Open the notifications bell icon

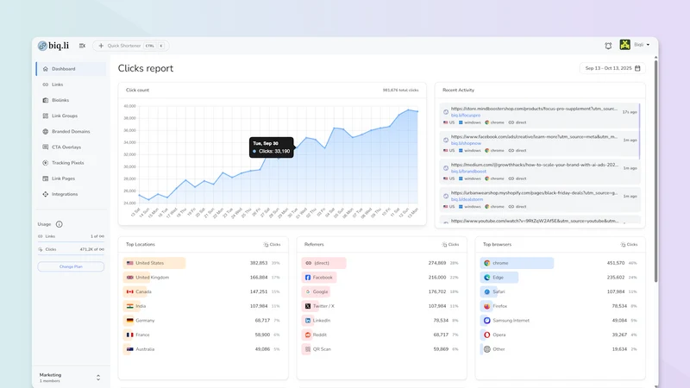pos(608,46)
